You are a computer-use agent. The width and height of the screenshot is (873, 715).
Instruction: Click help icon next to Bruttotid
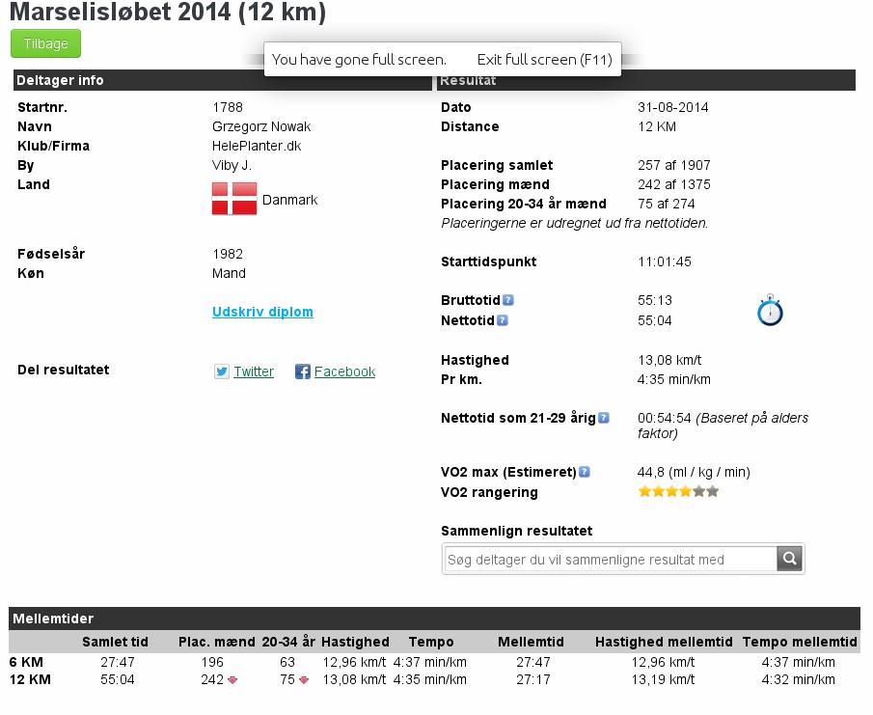point(507,300)
